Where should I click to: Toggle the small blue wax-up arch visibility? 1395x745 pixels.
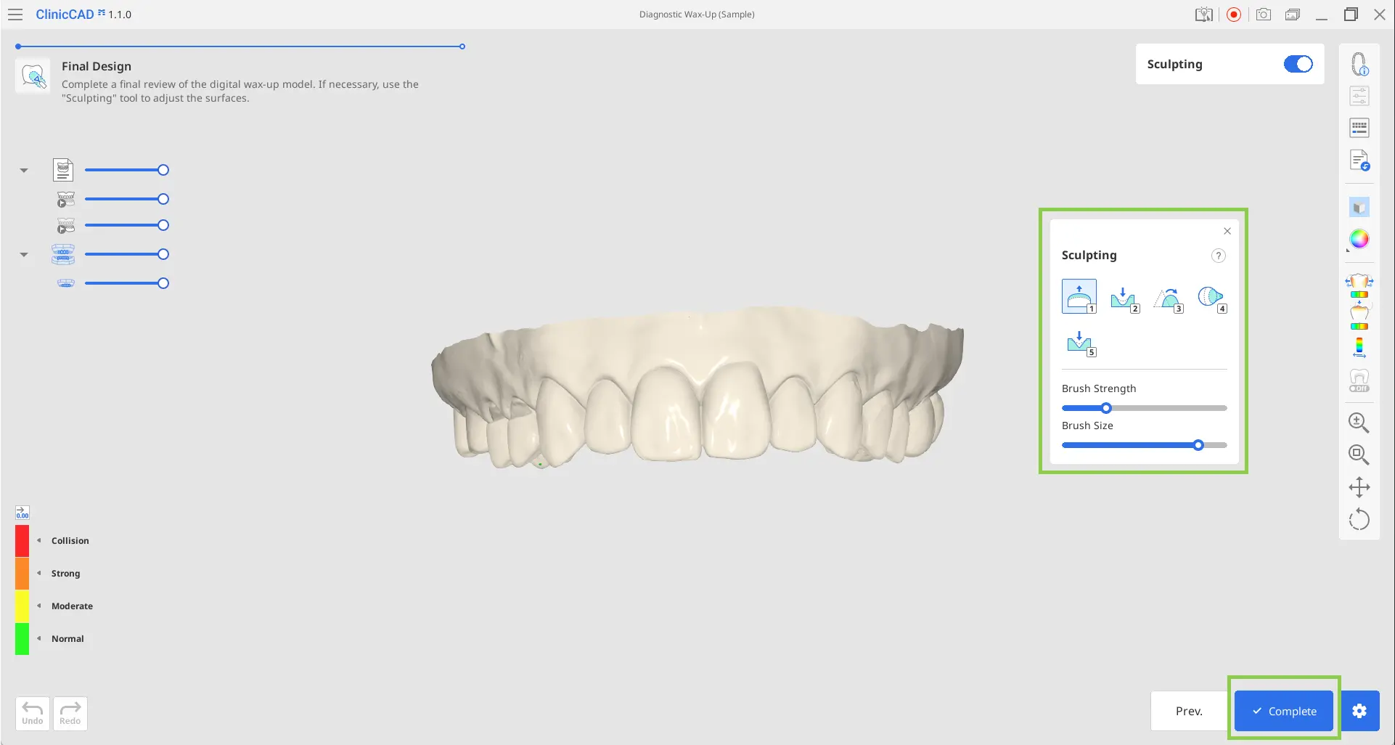(x=66, y=283)
